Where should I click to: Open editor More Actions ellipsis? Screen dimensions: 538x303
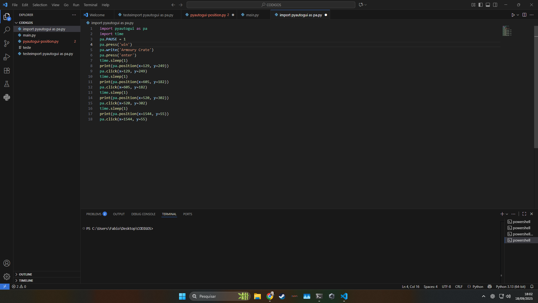tap(532, 15)
